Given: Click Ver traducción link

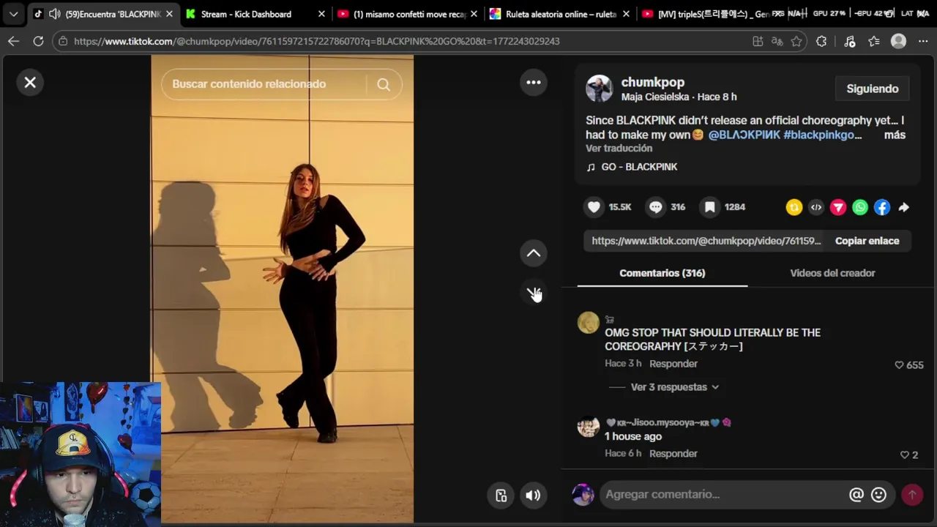Looking at the screenshot, I should (x=619, y=149).
